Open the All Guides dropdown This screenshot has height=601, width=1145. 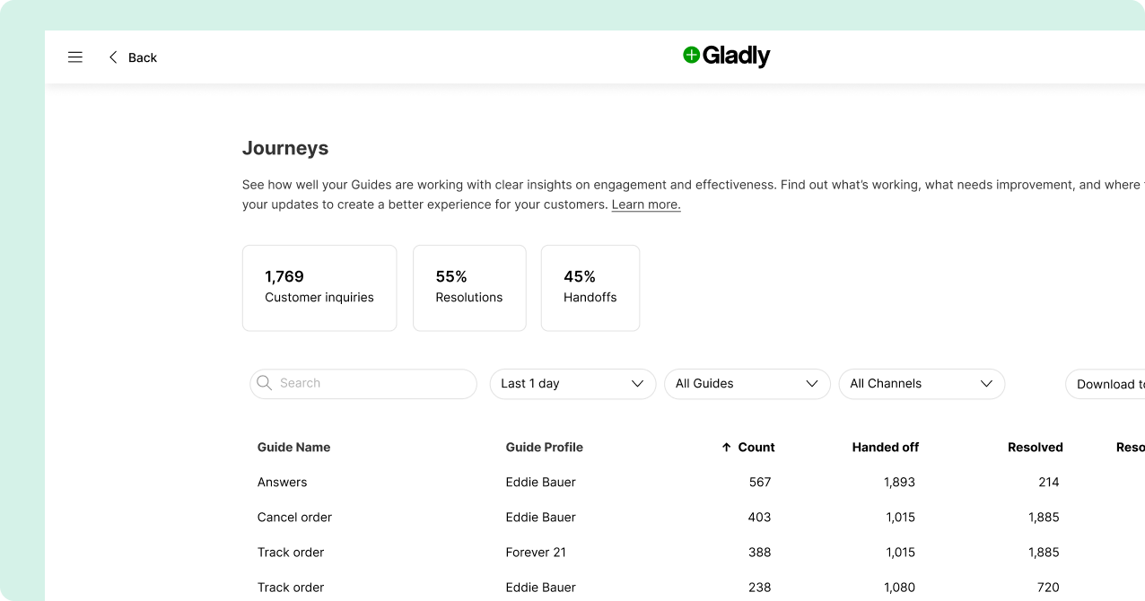pyautogui.click(x=747, y=384)
